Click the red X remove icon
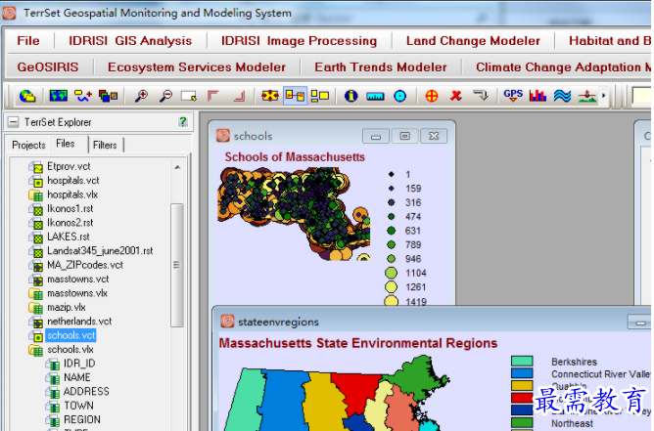654x431 pixels. point(455,96)
